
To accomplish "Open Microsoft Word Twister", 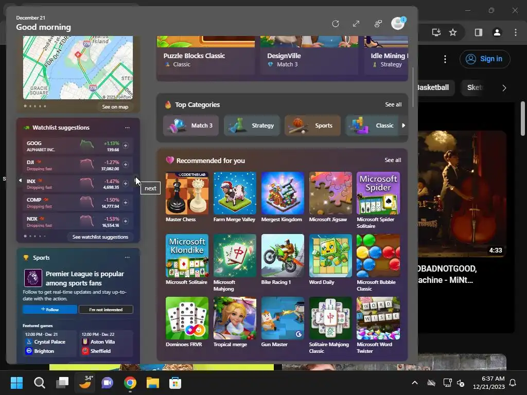I will tap(378, 325).
